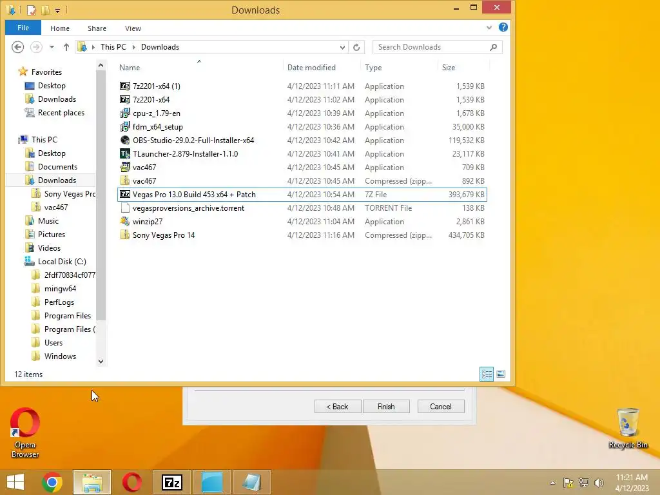Click the search magnifier icon
The image size is (660, 495).
click(493, 46)
